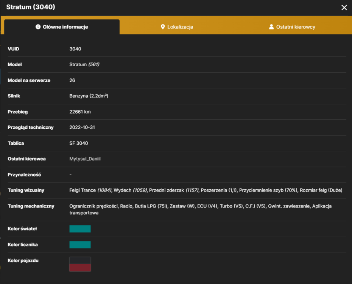
Task: Click the Tuning wizualny parts list
Action: [x=206, y=190]
